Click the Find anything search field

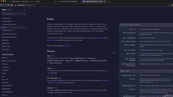pyautogui.click(x=14, y=14)
